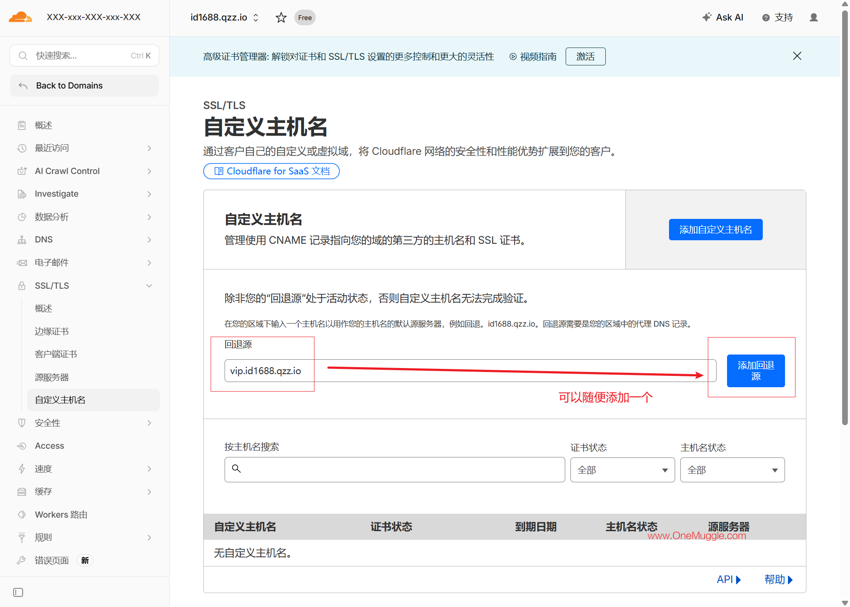
Task: Click the account name XXX-xxx-XXX-xxx-XXX
Action: (94, 17)
